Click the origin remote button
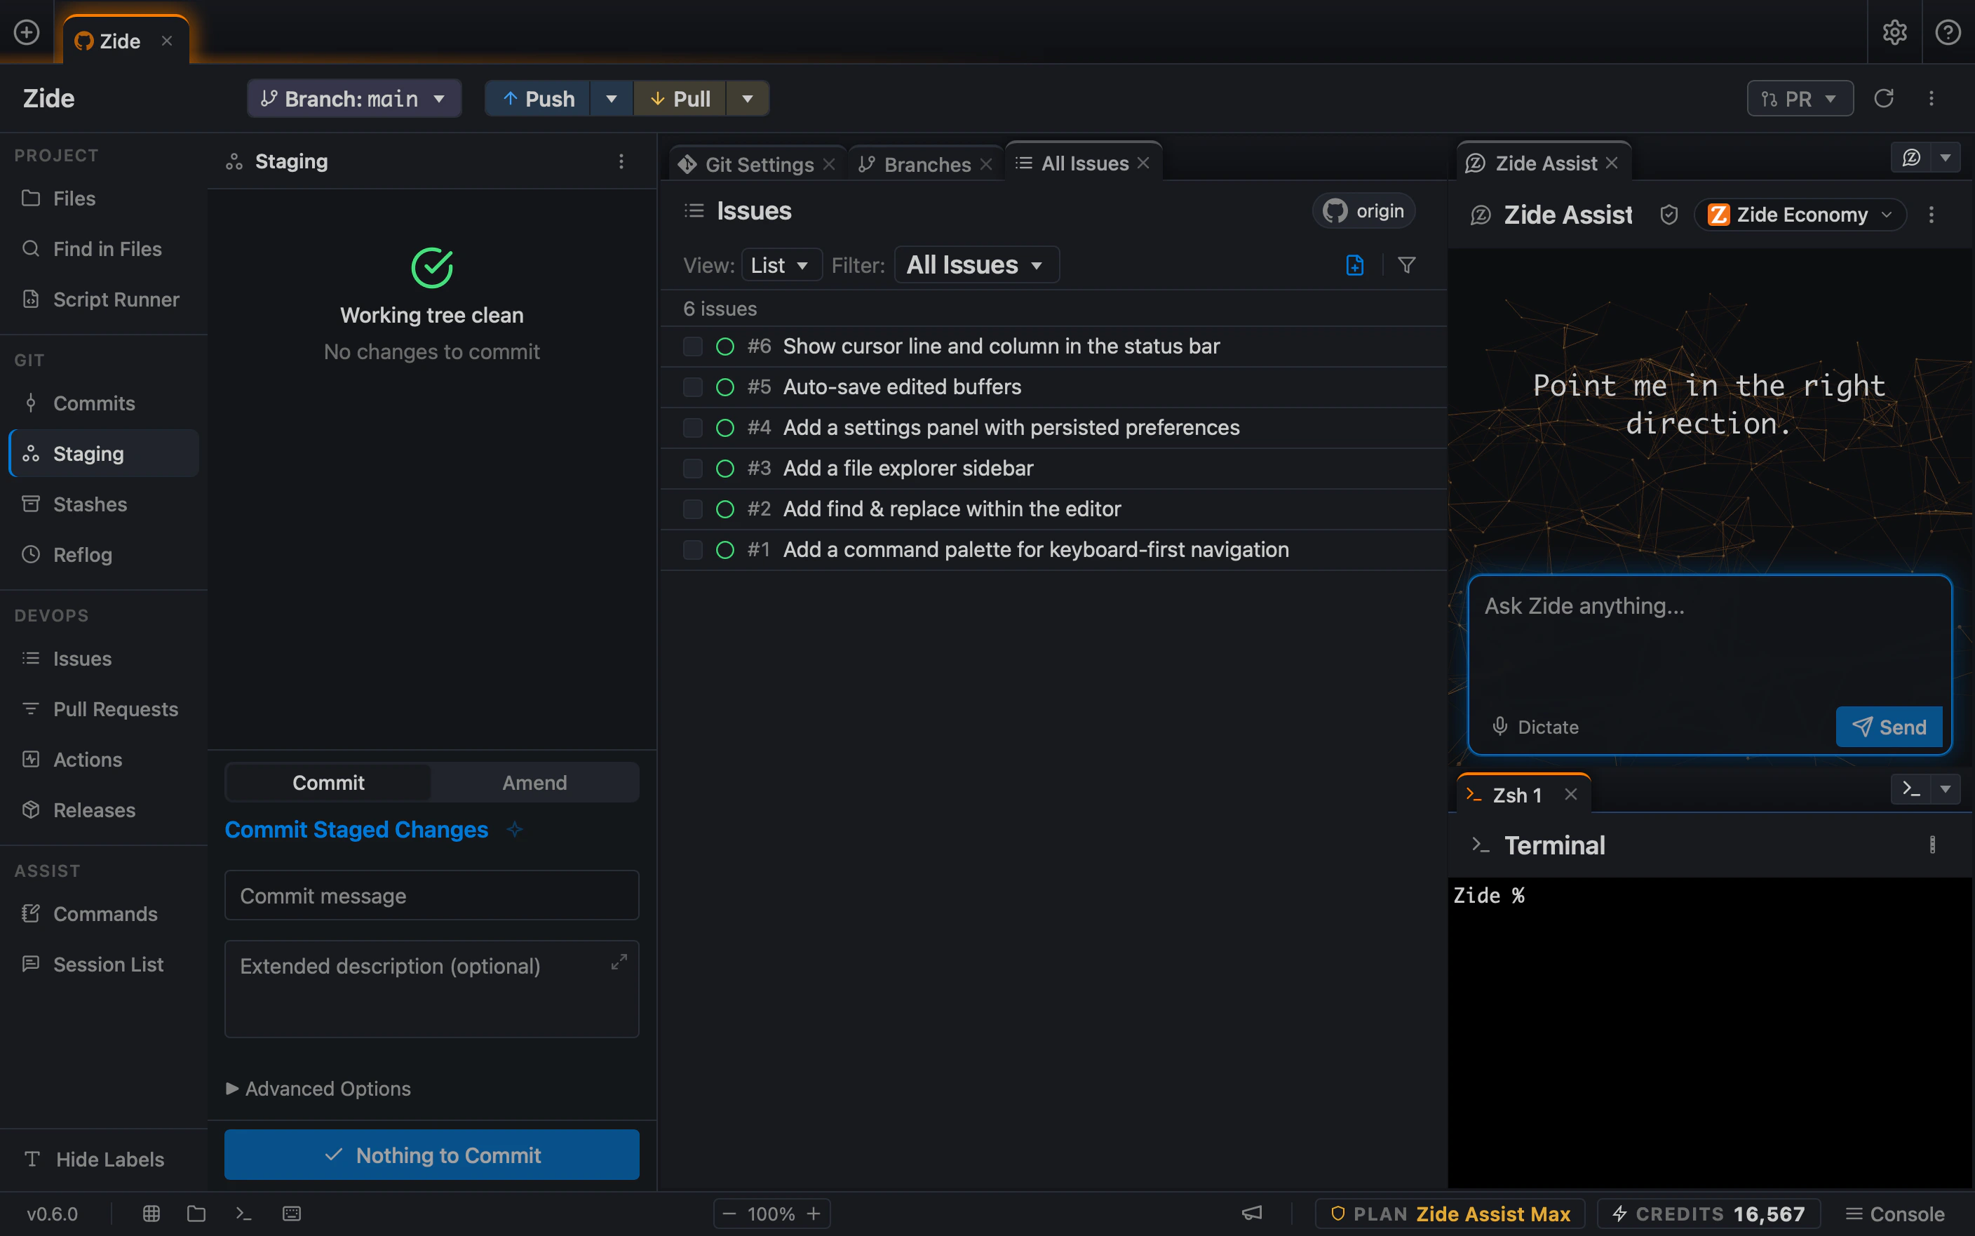1975x1236 pixels. [1363, 211]
